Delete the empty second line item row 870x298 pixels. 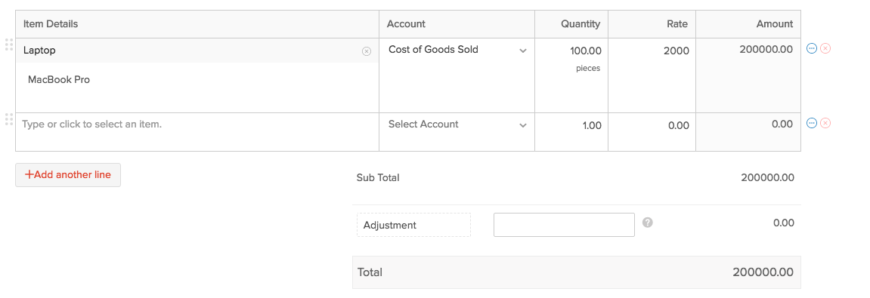[x=825, y=123]
